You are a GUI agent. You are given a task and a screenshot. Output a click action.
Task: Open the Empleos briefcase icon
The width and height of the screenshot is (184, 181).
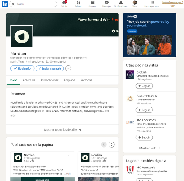click(x=92, y=4)
